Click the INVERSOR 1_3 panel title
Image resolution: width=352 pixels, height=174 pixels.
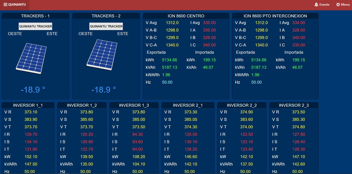click(134, 105)
